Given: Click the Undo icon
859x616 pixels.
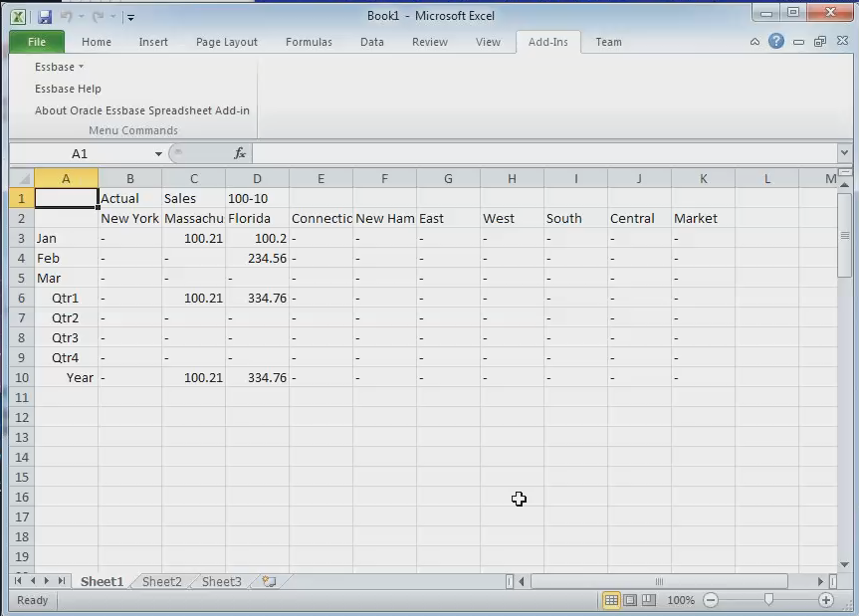Looking at the screenshot, I should coord(67,17).
